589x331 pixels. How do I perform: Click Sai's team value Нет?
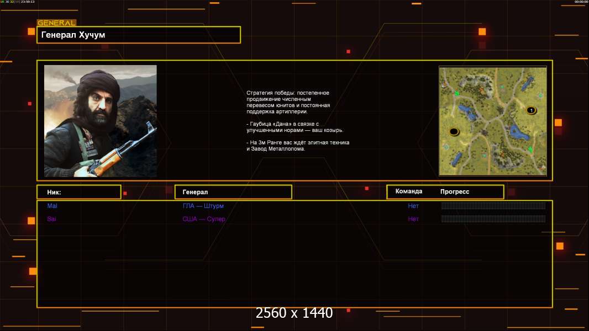tap(413, 219)
